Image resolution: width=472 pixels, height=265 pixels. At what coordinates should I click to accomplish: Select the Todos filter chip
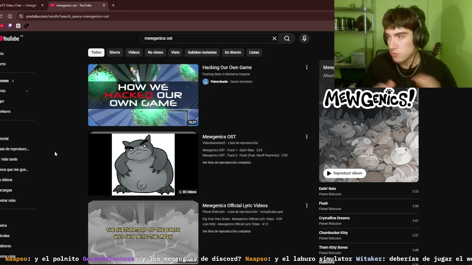click(96, 52)
